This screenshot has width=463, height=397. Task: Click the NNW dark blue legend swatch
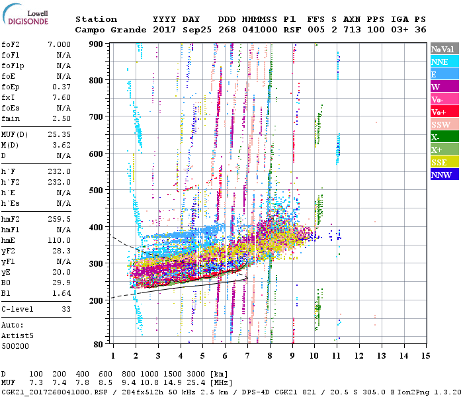[442, 175]
